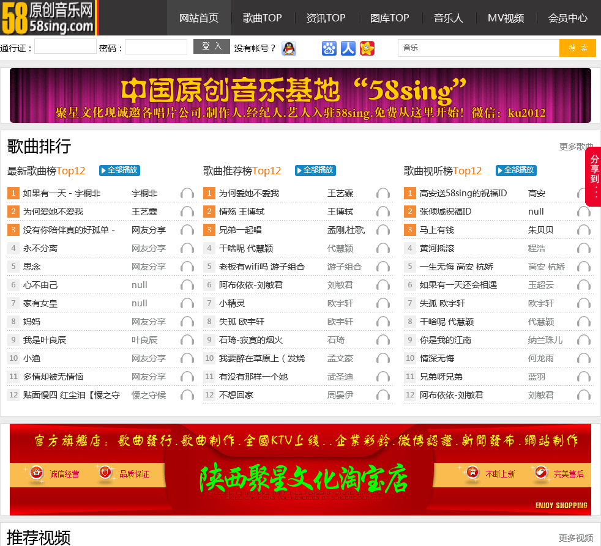Viewport: 601px width, 546px height.
Task: Click headphone icon for 思念
Action: point(187,267)
